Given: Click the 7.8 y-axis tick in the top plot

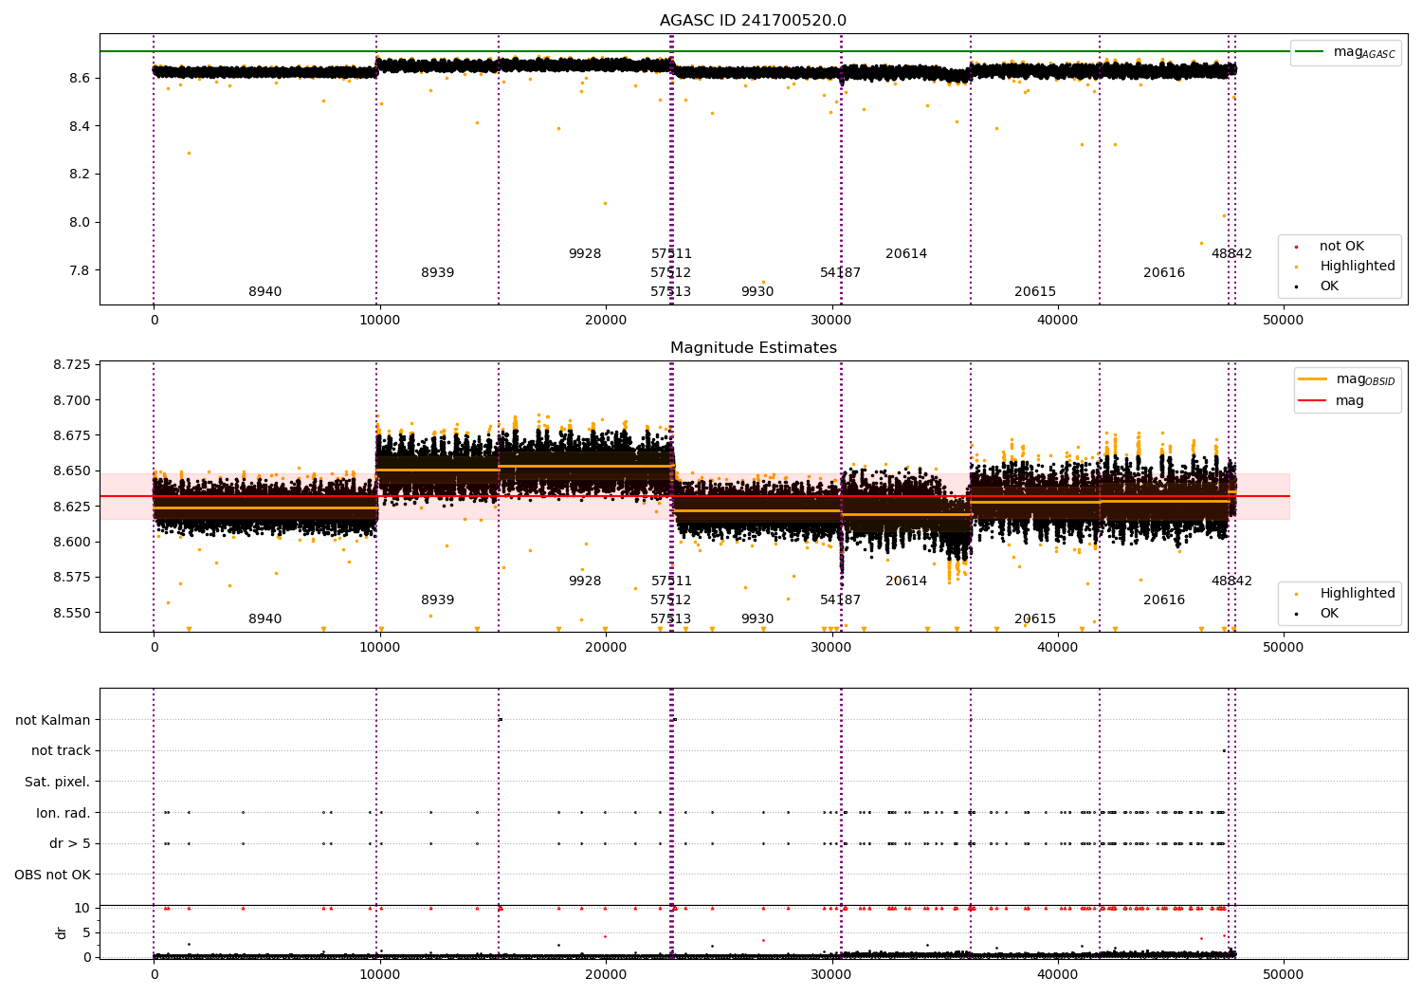Looking at the screenshot, I should pyautogui.click(x=80, y=270).
